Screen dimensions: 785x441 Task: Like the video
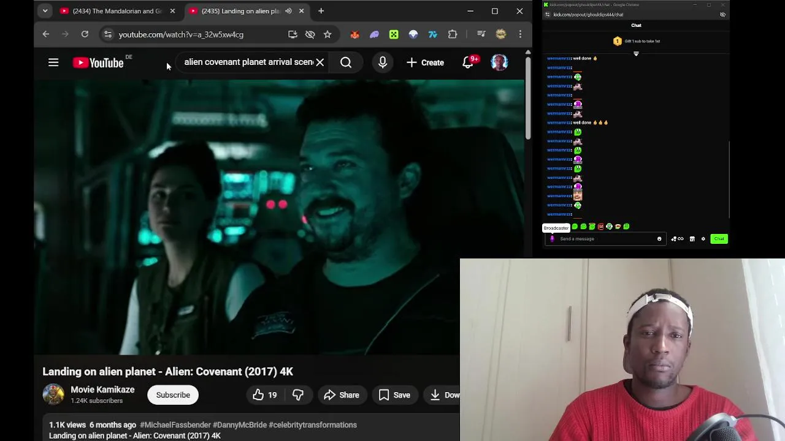265,395
